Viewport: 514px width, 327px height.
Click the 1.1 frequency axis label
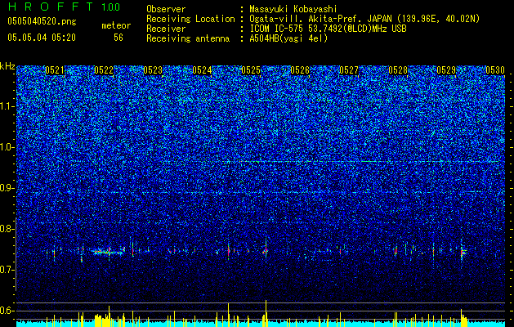(x=7, y=106)
